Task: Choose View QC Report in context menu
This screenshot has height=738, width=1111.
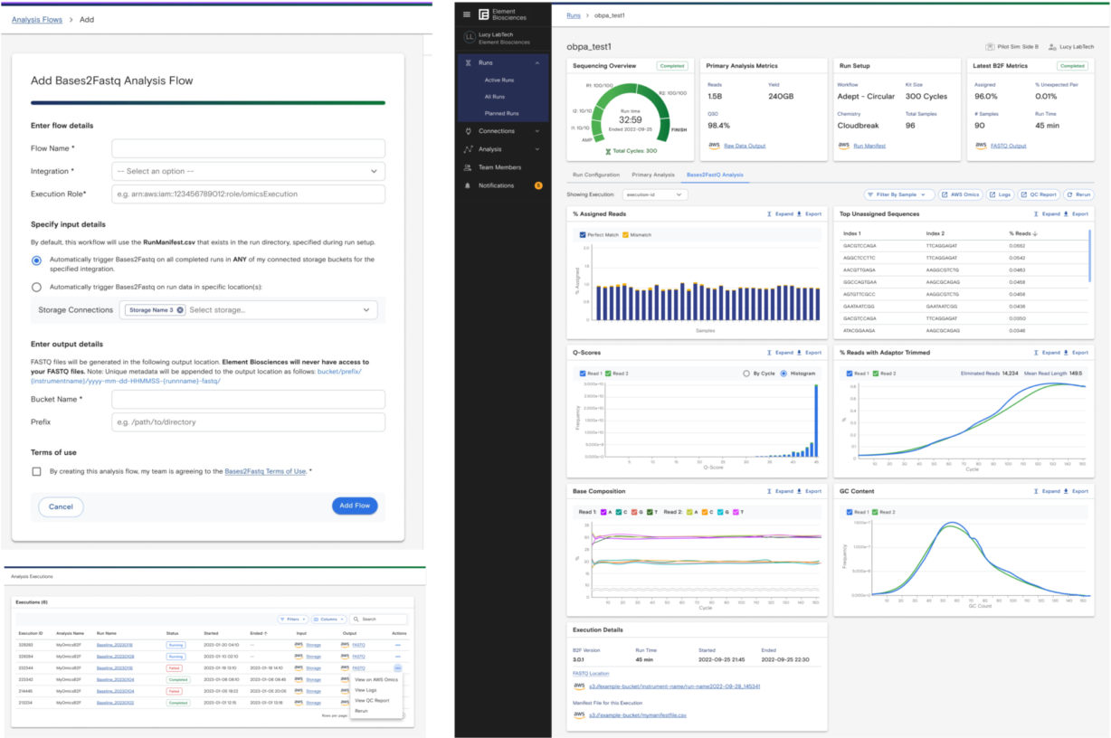Action: pyautogui.click(x=372, y=700)
